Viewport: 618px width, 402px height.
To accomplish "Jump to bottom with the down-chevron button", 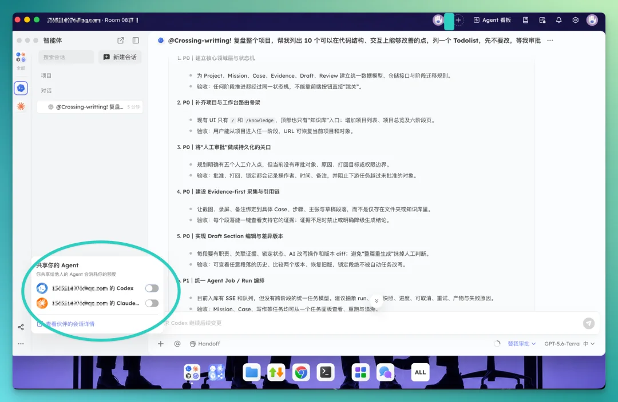I will [x=377, y=301].
